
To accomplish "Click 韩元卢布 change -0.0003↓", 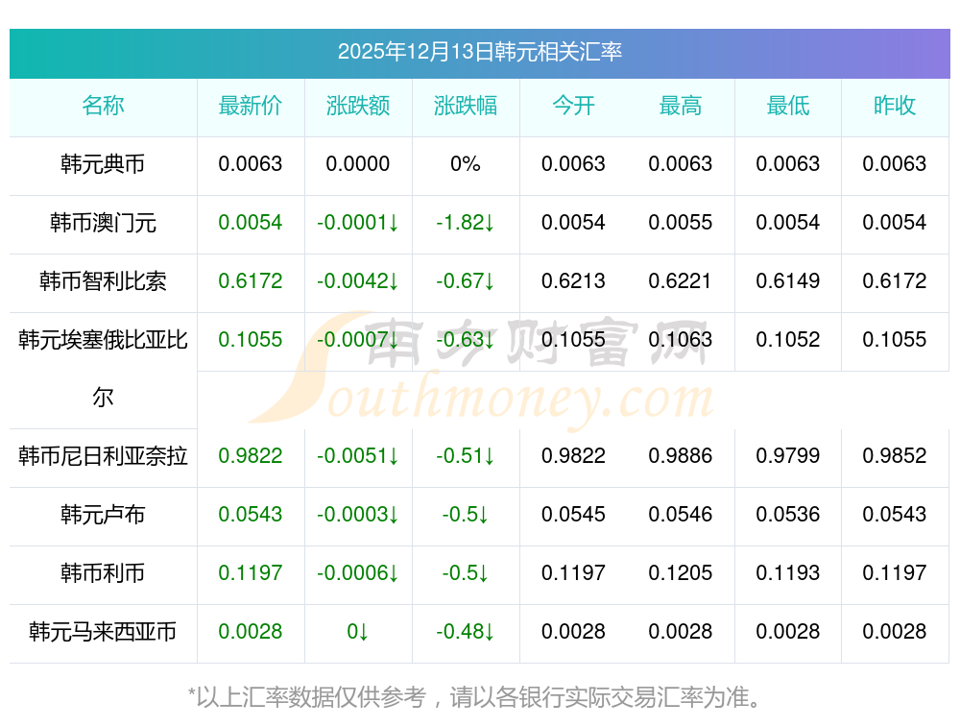I will point(357,515).
